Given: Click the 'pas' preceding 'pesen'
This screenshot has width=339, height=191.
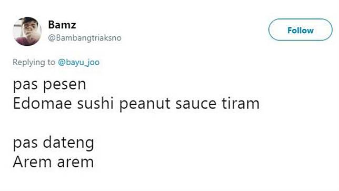Looking at the screenshot, I should (x=25, y=85).
